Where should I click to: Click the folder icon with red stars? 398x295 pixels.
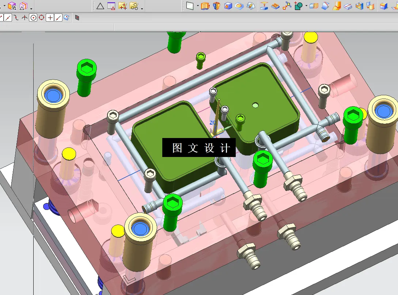click(x=122, y=6)
